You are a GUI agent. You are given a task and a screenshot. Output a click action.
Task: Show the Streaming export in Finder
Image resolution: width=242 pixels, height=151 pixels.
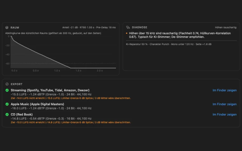224,90
